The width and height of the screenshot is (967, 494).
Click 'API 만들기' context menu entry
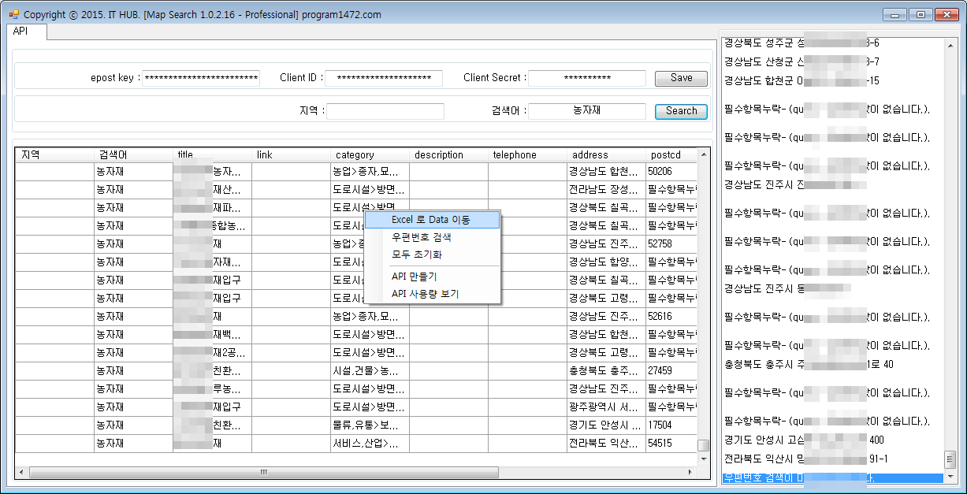[414, 277]
